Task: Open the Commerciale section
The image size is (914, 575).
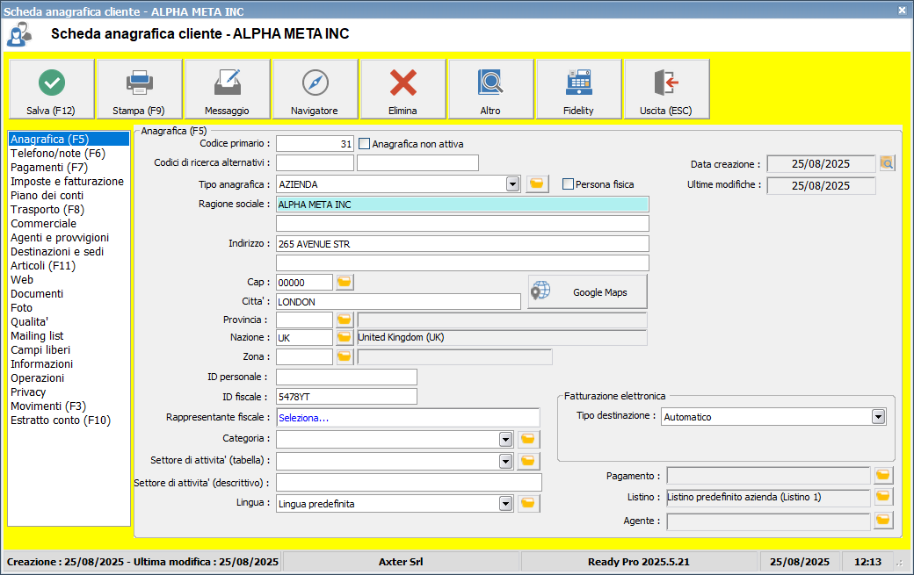Action: pos(69,224)
